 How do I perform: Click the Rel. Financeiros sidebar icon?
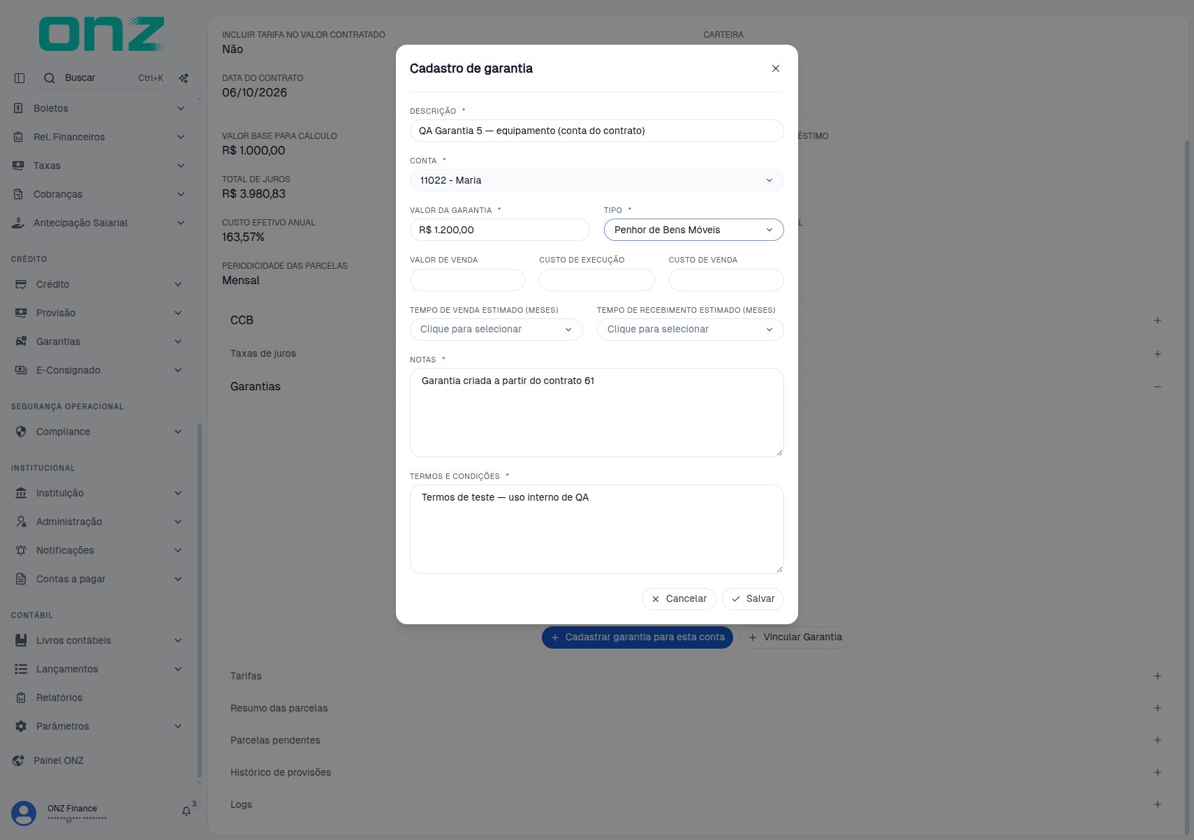tap(18, 137)
